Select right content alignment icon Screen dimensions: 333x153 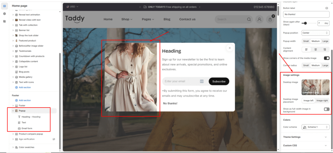pos(325,50)
